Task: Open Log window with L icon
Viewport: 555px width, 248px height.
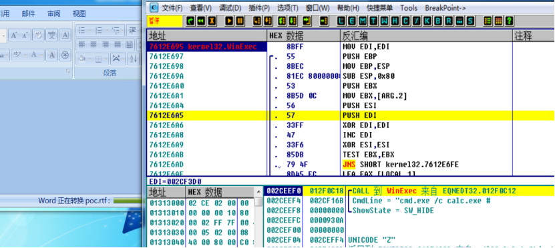Action: tap(341, 21)
